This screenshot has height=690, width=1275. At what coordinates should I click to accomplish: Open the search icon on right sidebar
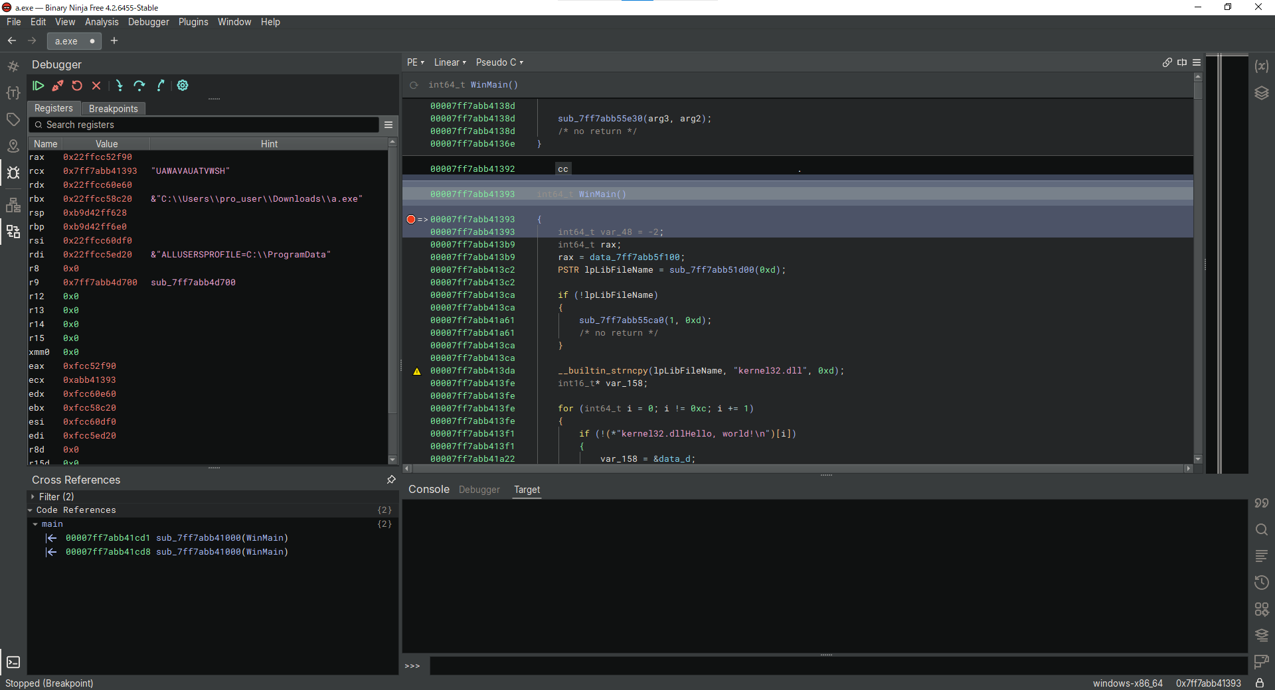pyautogui.click(x=1262, y=529)
